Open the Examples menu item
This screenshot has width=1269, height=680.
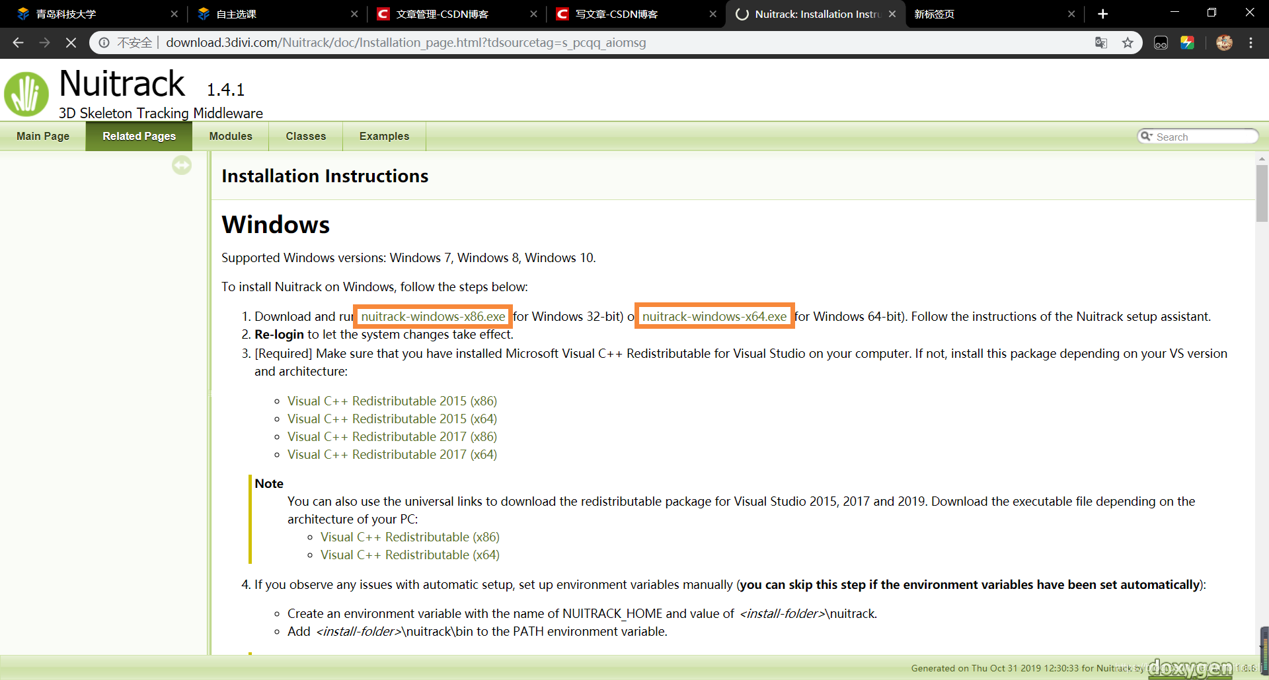(385, 136)
